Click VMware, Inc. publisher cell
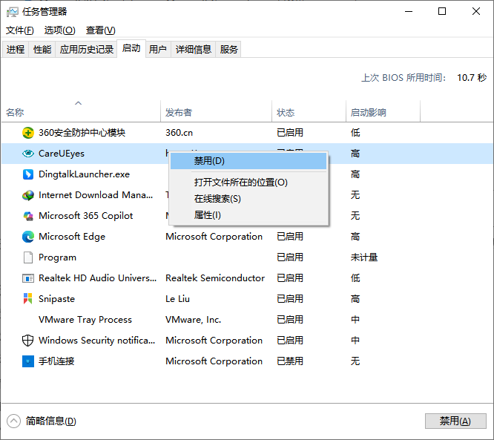 tap(194, 320)
